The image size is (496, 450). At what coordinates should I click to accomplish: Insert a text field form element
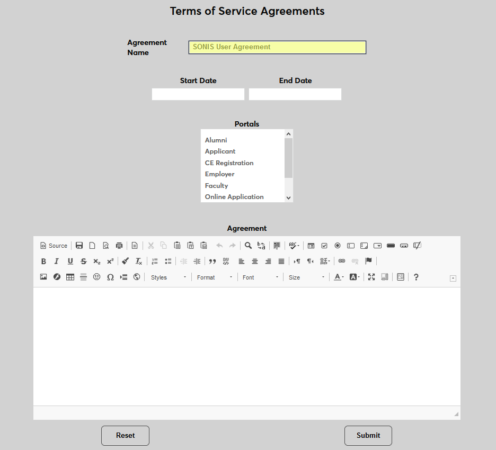coord(351,246)
